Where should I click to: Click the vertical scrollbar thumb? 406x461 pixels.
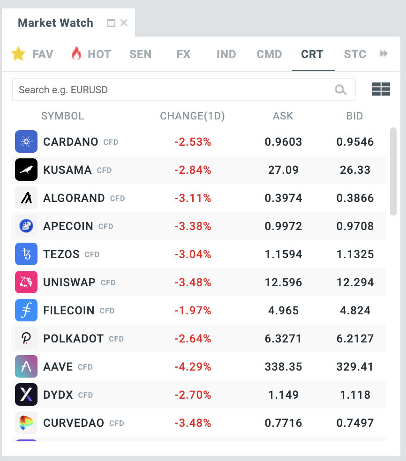tap(393, 171)
